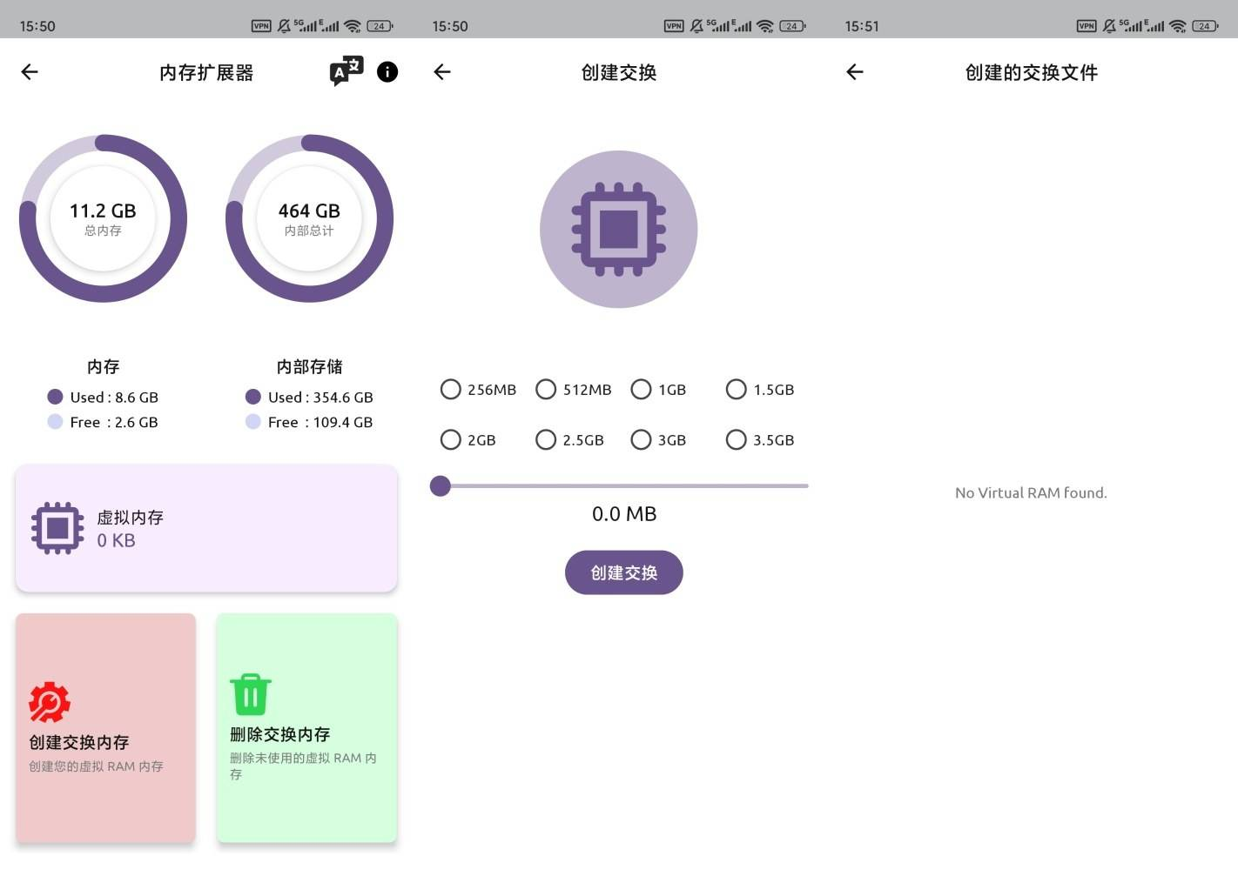Open the 虚拟内存 0 KB card
1238x883 pixels.
(x=206, y=528)
